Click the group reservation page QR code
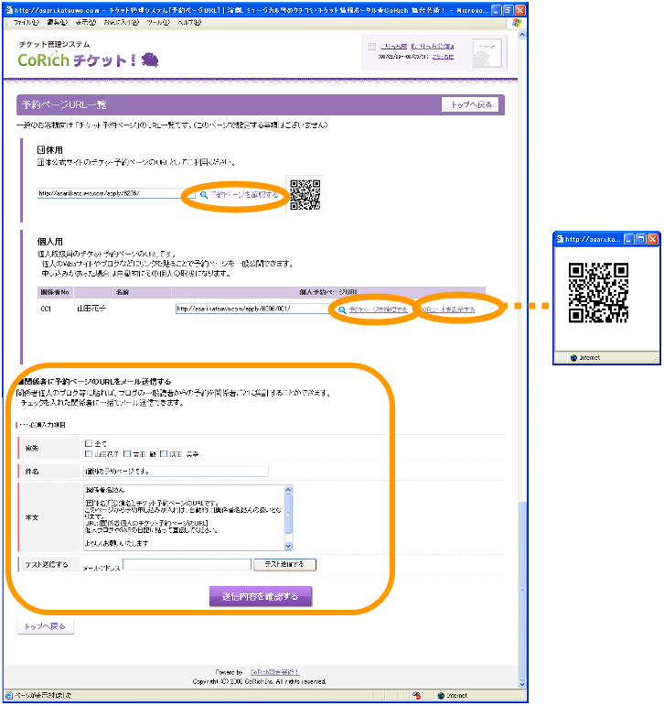The height and width of the screenshot is (706, 664). pos(305,194)
